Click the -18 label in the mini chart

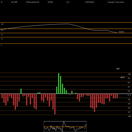85,125
